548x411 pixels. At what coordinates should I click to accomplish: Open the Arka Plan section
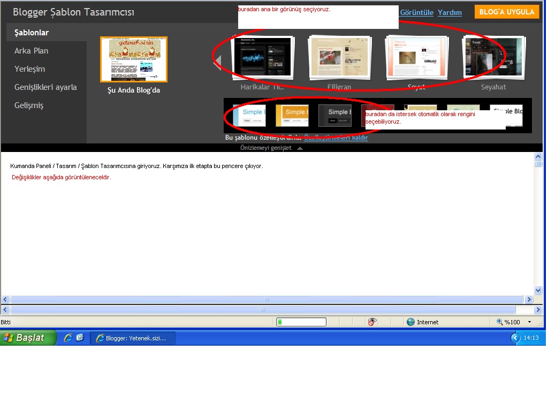pos(31,51)
